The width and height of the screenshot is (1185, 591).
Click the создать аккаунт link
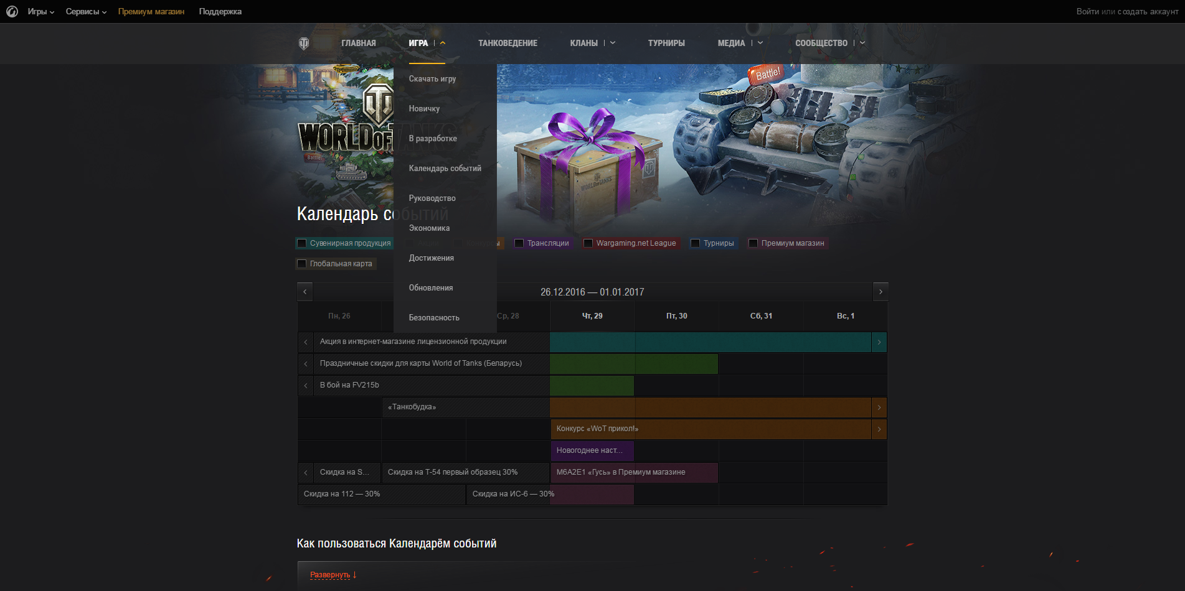pyautogui.click(x=1148, y=11)
